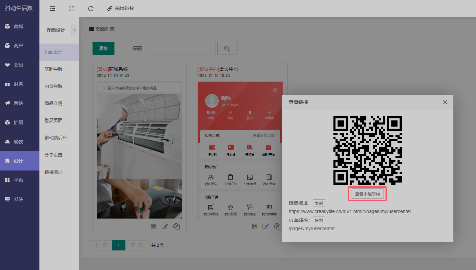
Task: Open 财务 in left sidebar
Action: [x=20, y=84]
